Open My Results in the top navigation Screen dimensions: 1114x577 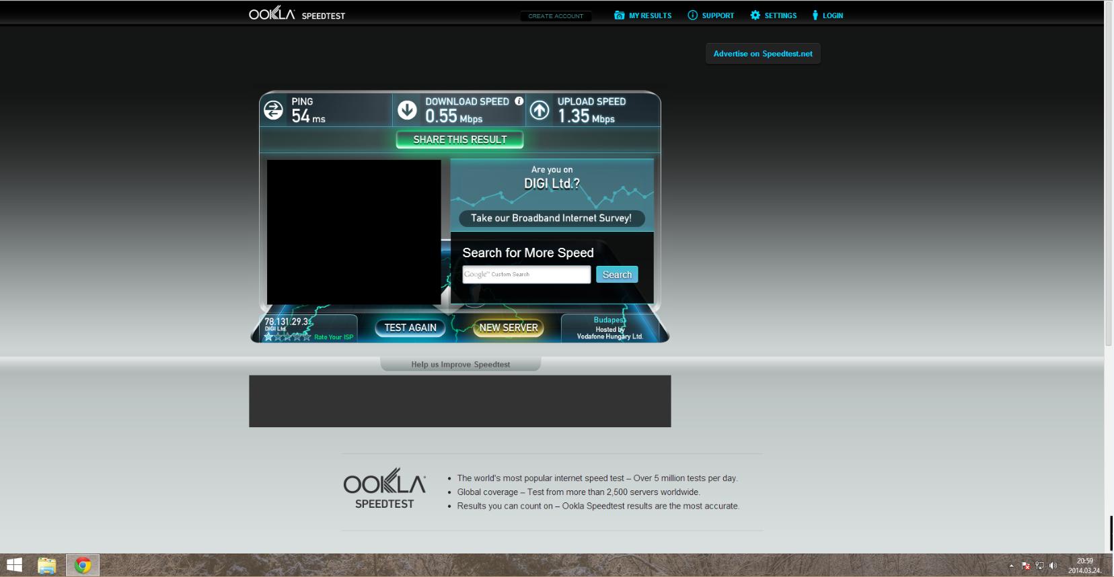click(x=642, y=15)
